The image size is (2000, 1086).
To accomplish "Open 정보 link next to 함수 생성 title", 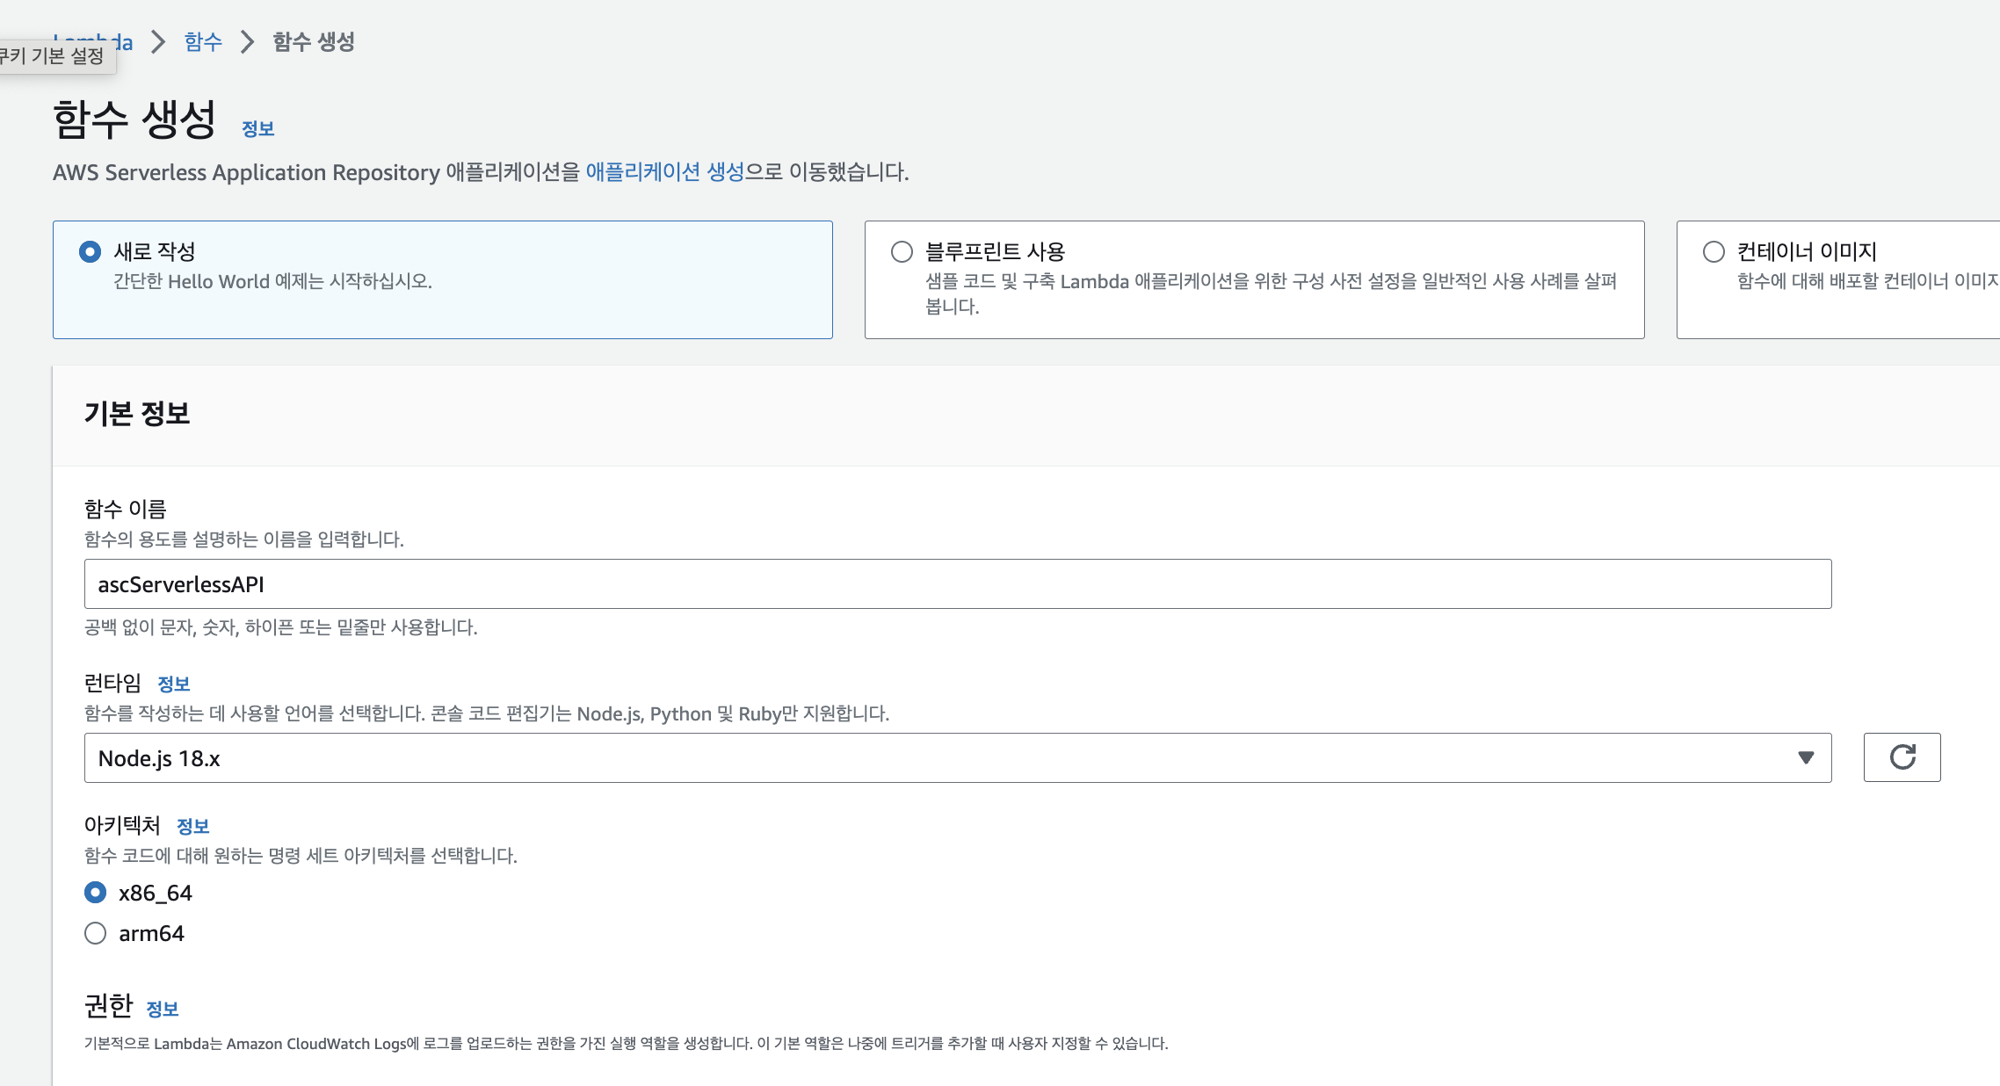I will [257, 129].
